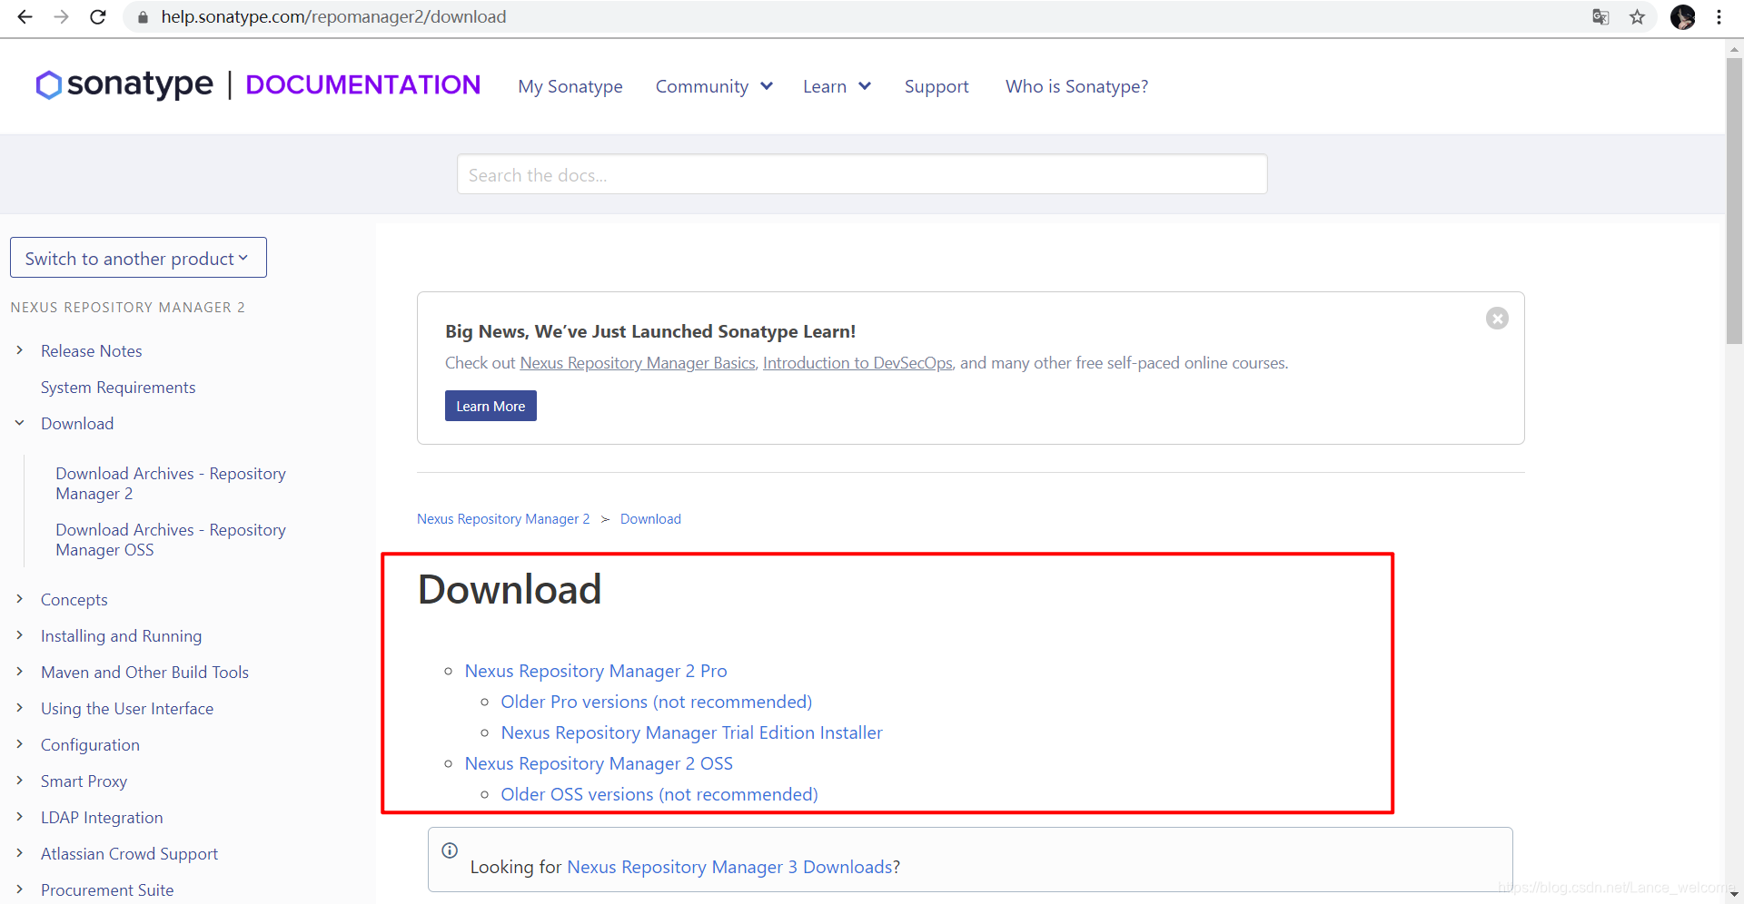Click the address bar URL
This screenshot has height=904, width=1744.
[x=333, y=17]
